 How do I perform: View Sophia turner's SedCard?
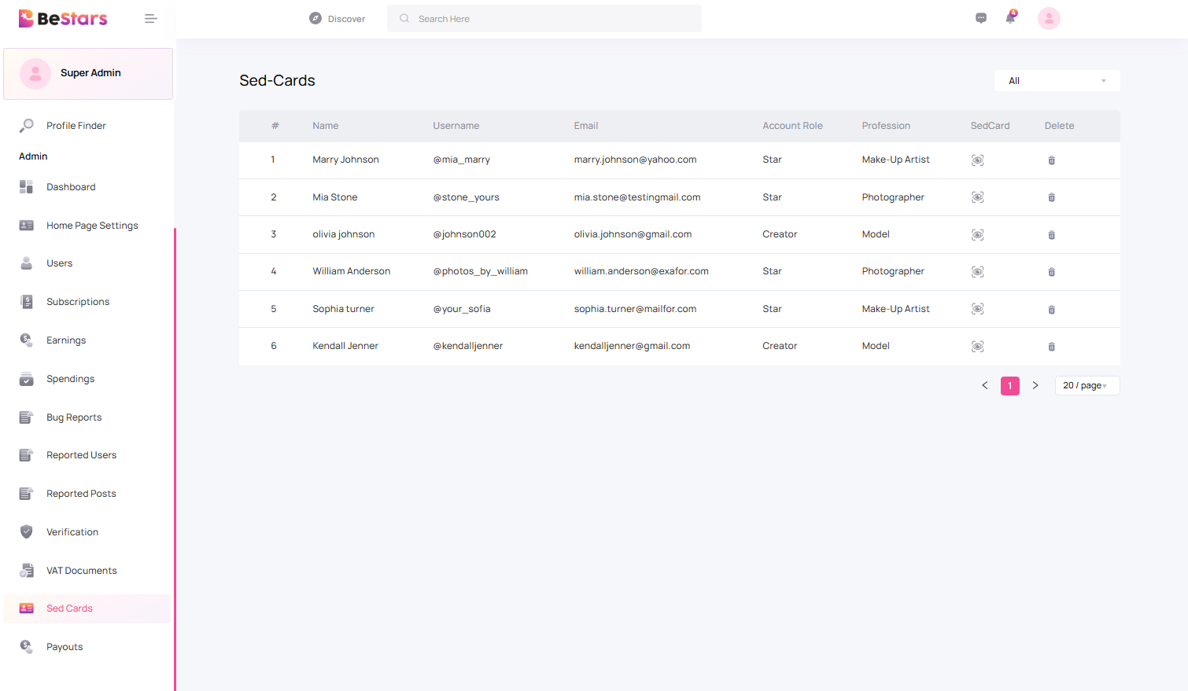(977, 309)
